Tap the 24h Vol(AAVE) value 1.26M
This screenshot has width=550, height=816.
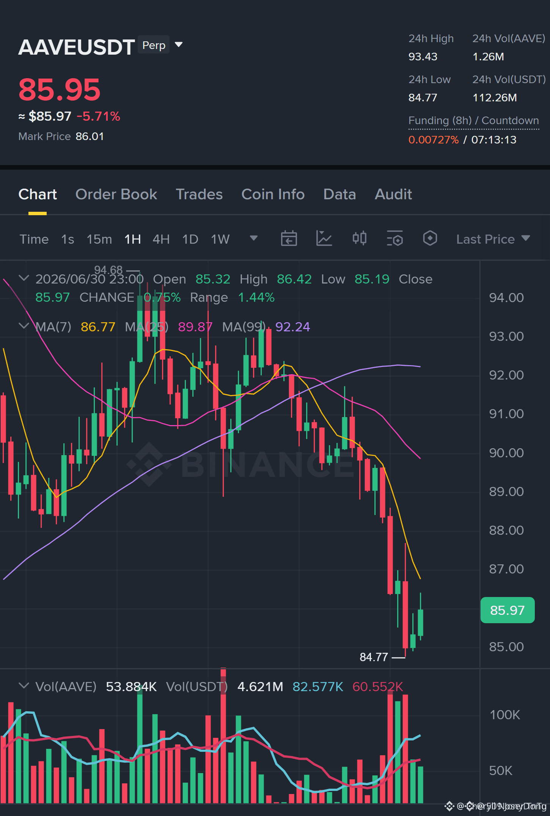pyautogui.click(x=488, y=57)
